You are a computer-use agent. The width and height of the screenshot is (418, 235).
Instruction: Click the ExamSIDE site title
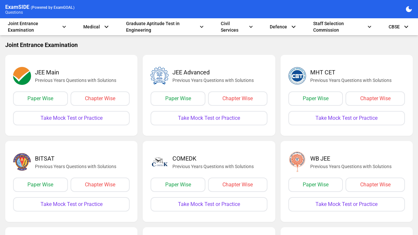17,7
